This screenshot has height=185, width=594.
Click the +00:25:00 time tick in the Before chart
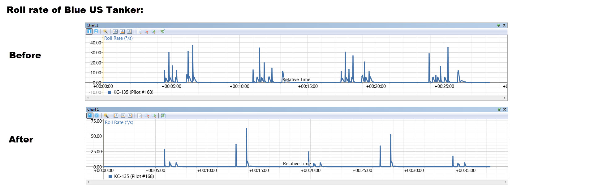pos(444,86)
